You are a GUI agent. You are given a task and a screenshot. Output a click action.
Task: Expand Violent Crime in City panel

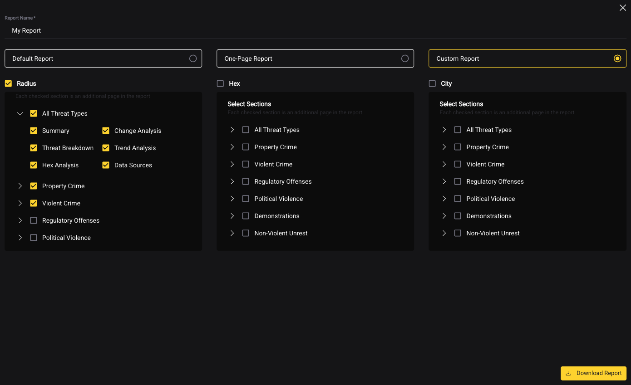pyautogui.click(x=444, y=164)
